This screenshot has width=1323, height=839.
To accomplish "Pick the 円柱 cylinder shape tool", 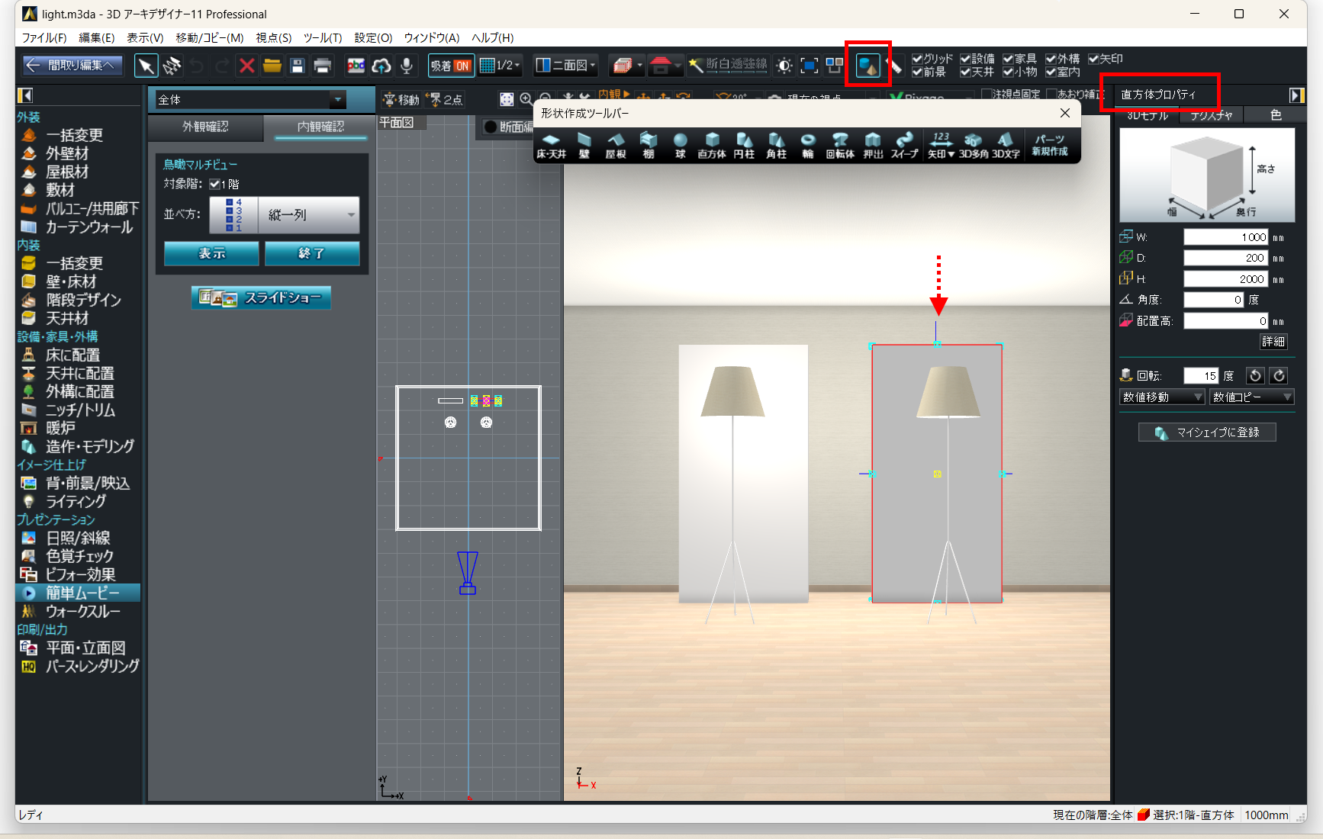I will [744, 144].
